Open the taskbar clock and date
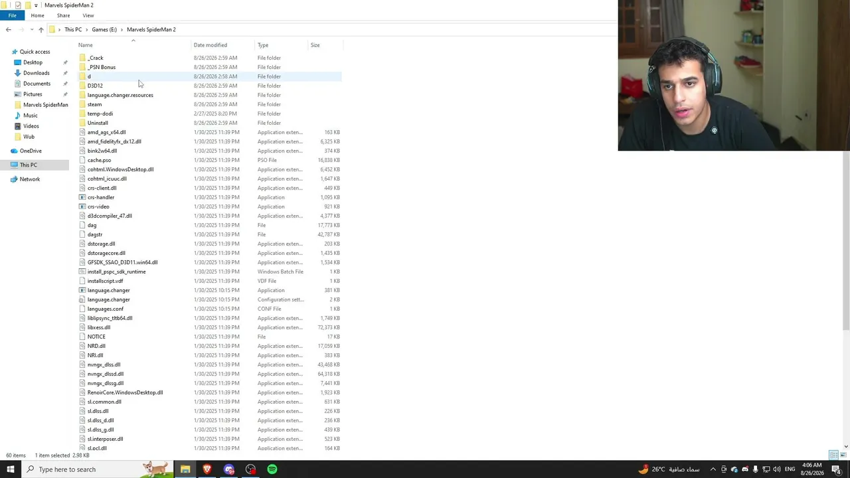 (x=812, y=469)
